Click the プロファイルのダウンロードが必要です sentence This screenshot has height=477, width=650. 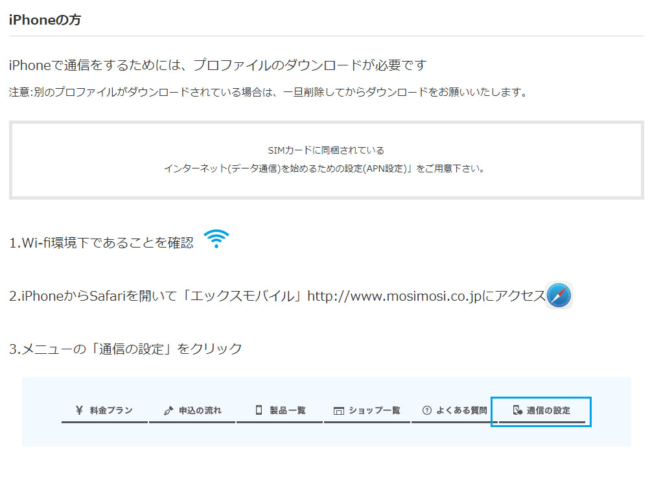pyautogui.click(x=218, y=65)
